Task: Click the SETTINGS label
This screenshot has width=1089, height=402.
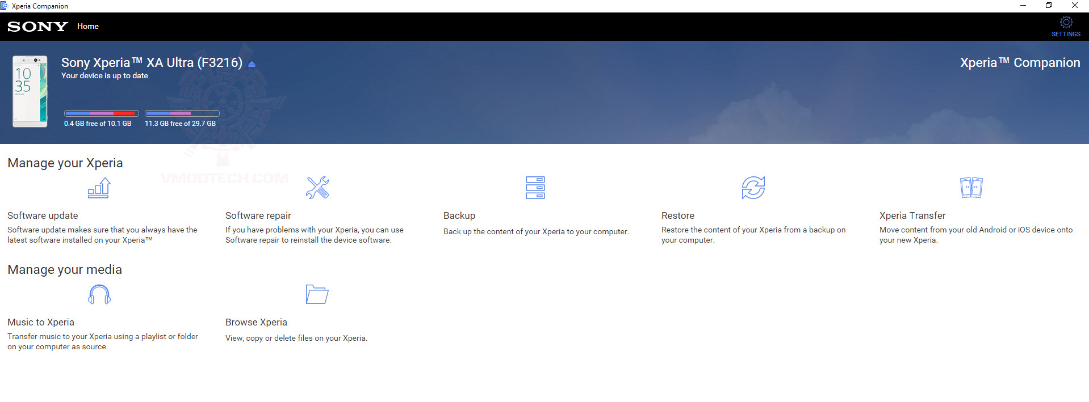Action: pos(1066,34)
